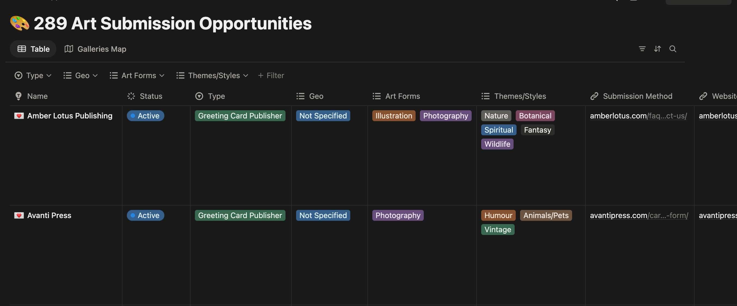Viewport: 737px width, 306px height.
Task: Click the Spiritual theme tag
Action: 499,130
